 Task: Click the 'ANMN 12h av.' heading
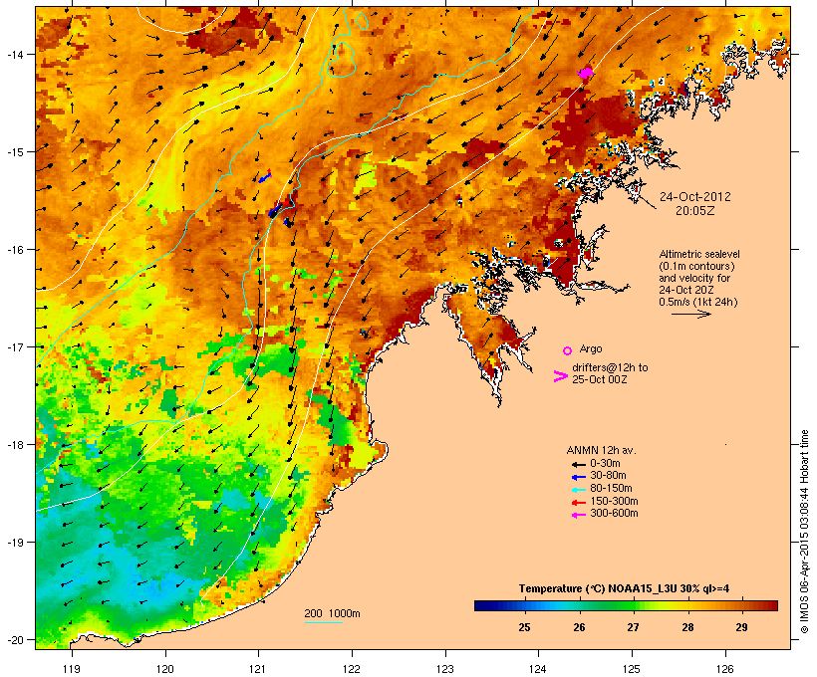click(601, 450)
